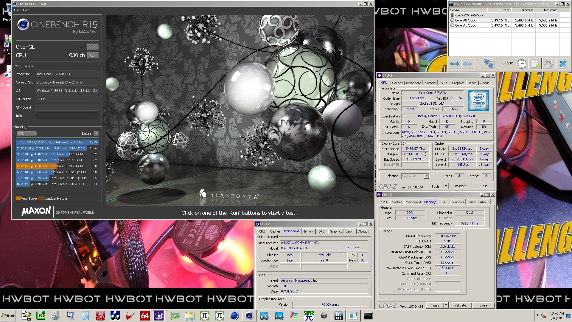The height and width of the screenshot is (322, 572).
Task: Open HWiNFO remote network monitors button
Action: pos(488,64)
